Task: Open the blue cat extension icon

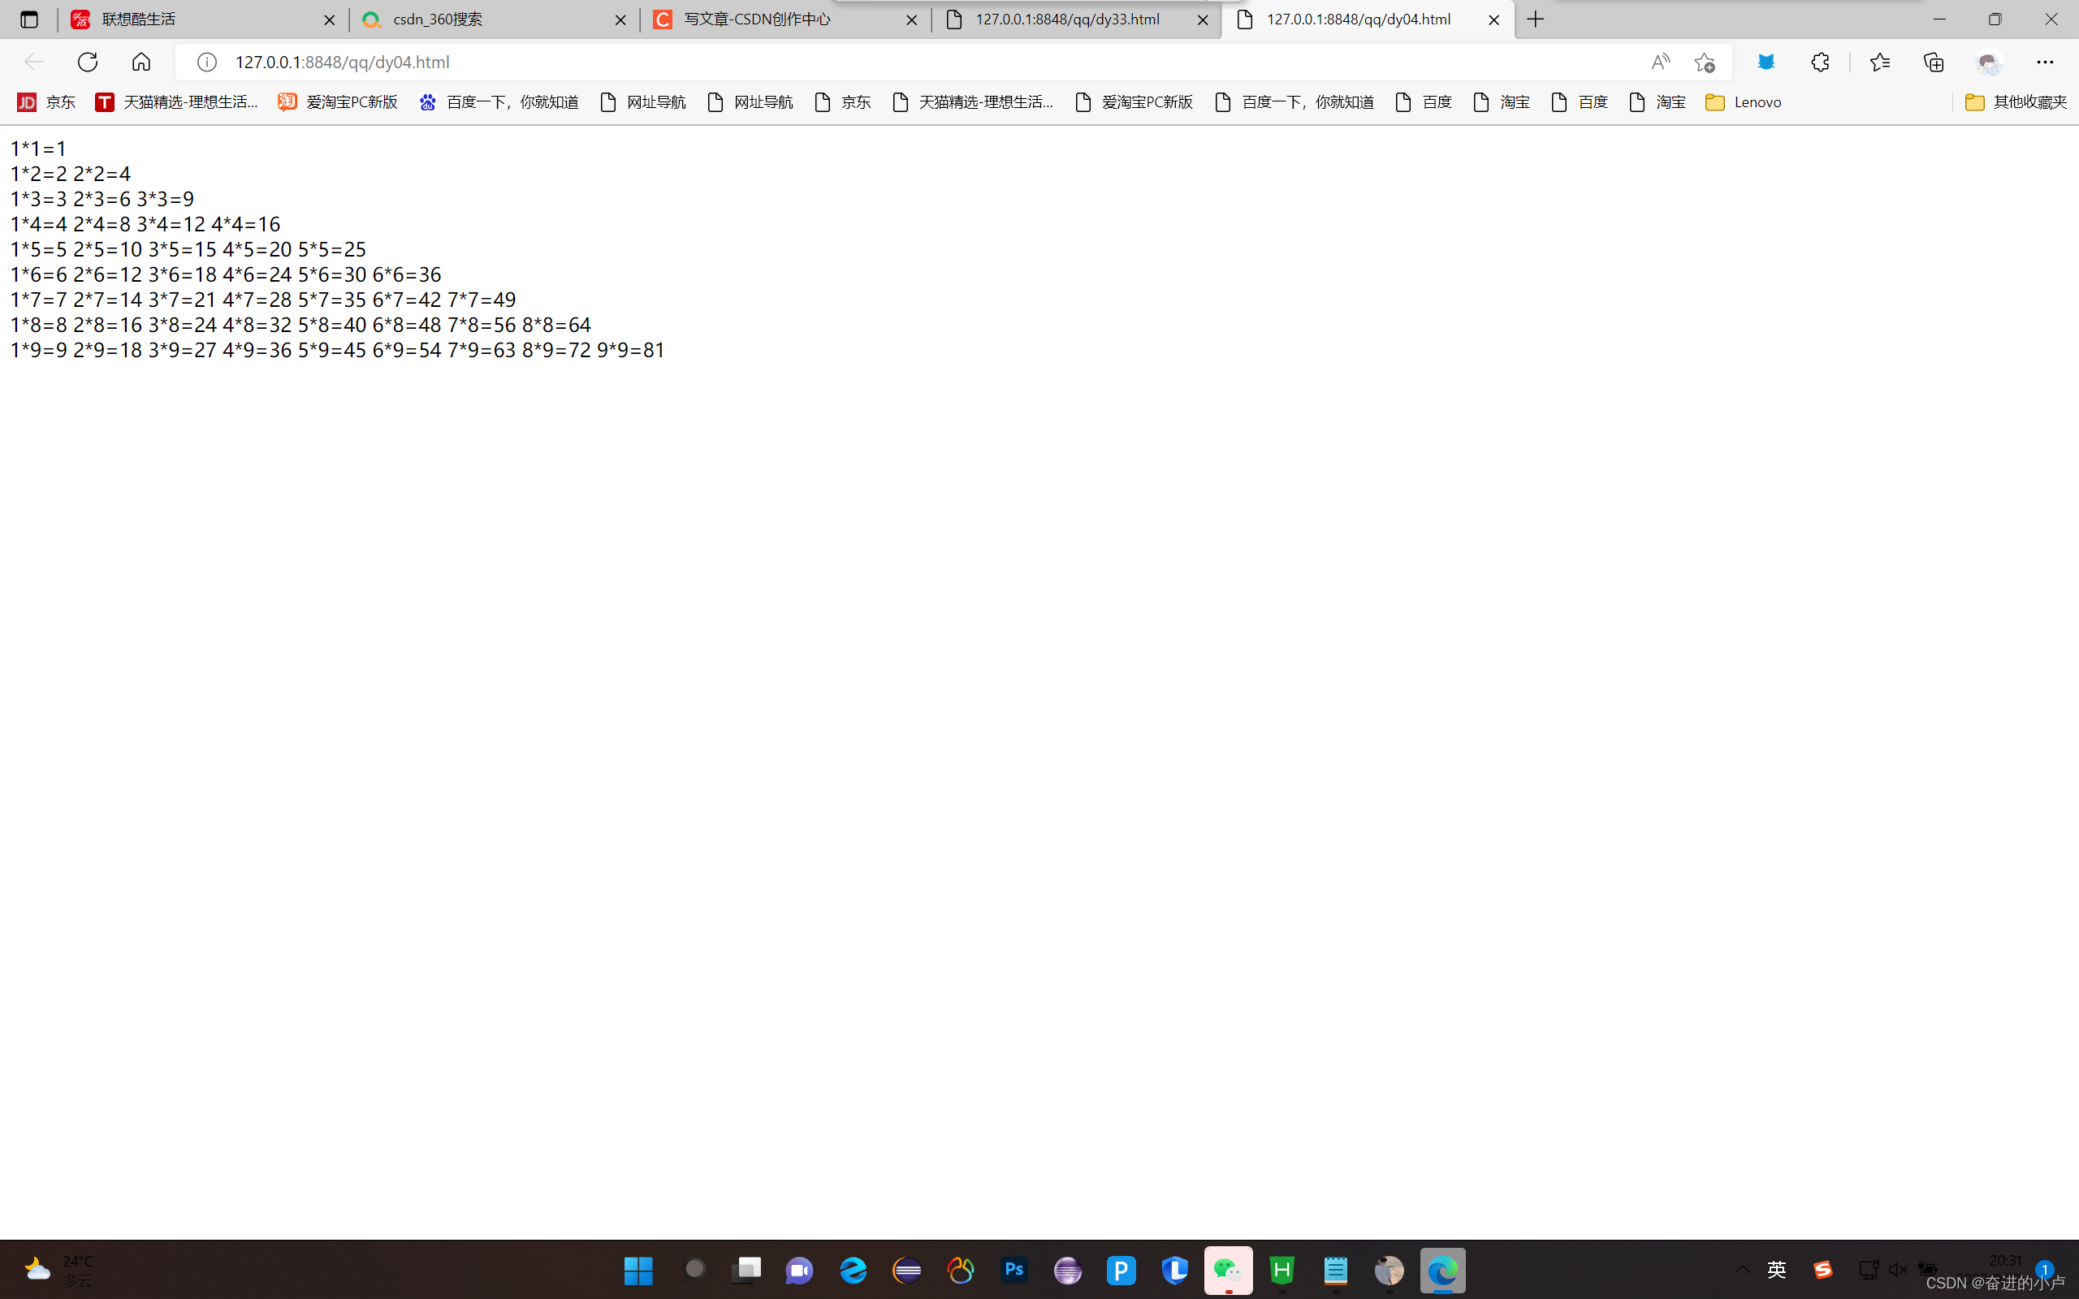Action: point(1766,61)
